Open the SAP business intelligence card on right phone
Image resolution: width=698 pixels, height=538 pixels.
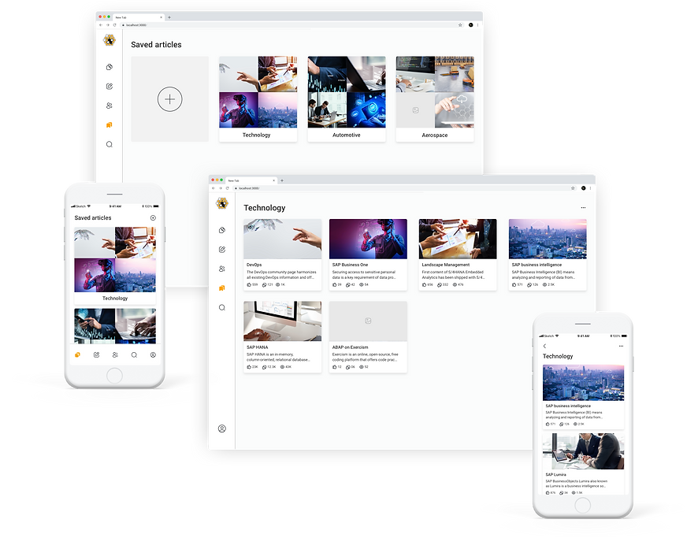coord(583,396)
